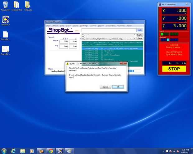This screenshot has width=193, height=154.
Task: Cancel the Router/Spindle start dialog
Action: (x=105, y=87)
